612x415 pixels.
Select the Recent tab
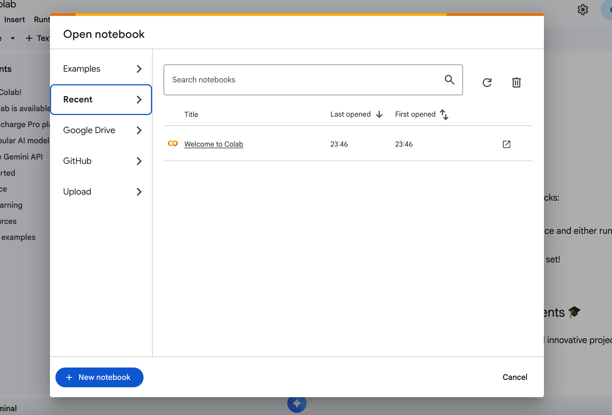[101, 100]
